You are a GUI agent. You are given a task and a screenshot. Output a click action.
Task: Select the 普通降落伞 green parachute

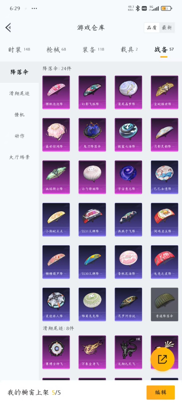tap(165, 304)
